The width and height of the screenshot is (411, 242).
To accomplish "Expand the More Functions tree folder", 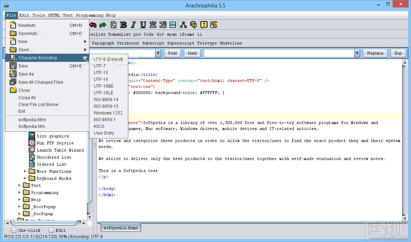I will pyautogui.click(x=25, y=171).
